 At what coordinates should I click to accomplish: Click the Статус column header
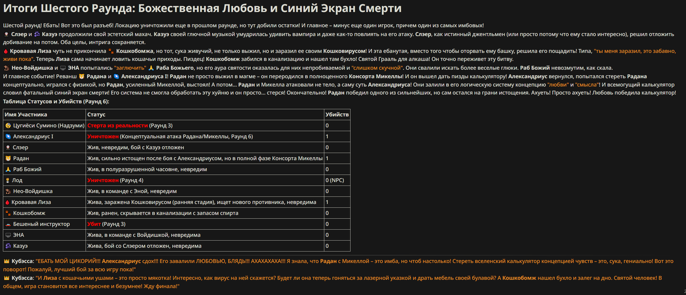[x=96, y=115]
